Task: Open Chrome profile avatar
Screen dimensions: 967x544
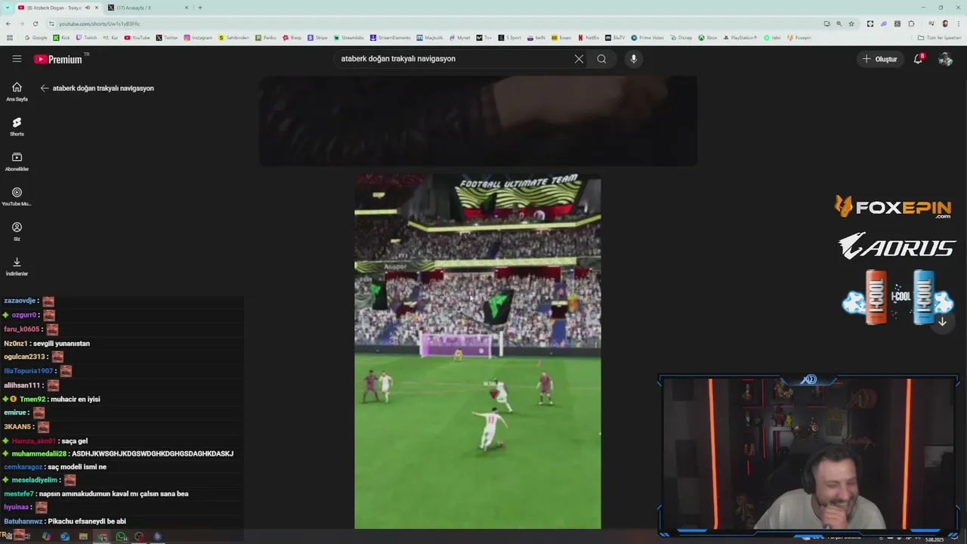Action: [945, 23]
